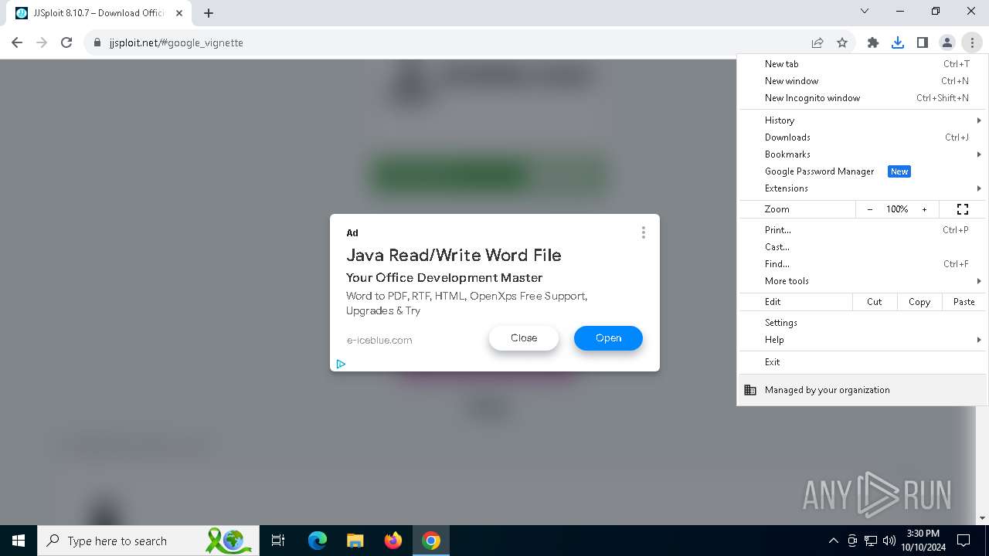The image size is (989, 556).
Task: Click the AdChoices triangle icon
Action: tap(341, 364)
